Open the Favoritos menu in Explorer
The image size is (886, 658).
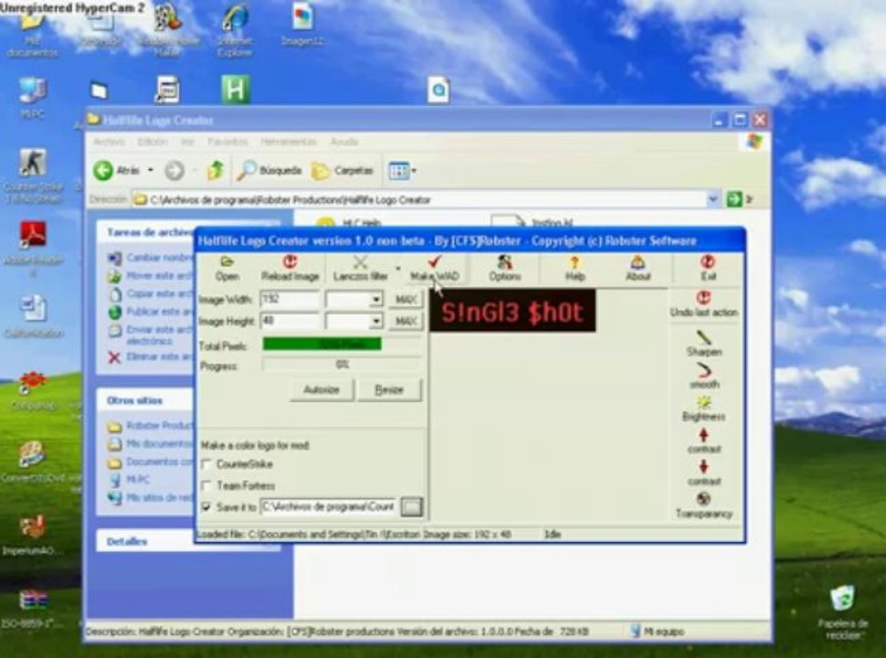coord(227,142)
